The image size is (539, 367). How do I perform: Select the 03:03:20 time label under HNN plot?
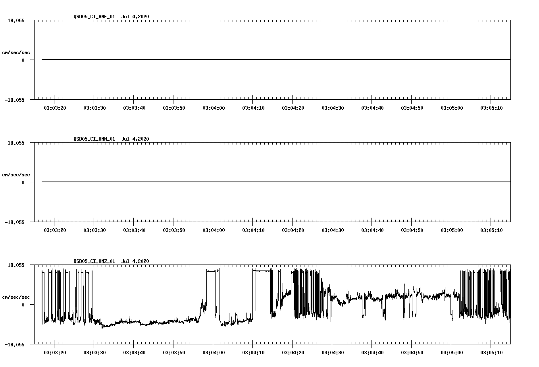(55, 230)
